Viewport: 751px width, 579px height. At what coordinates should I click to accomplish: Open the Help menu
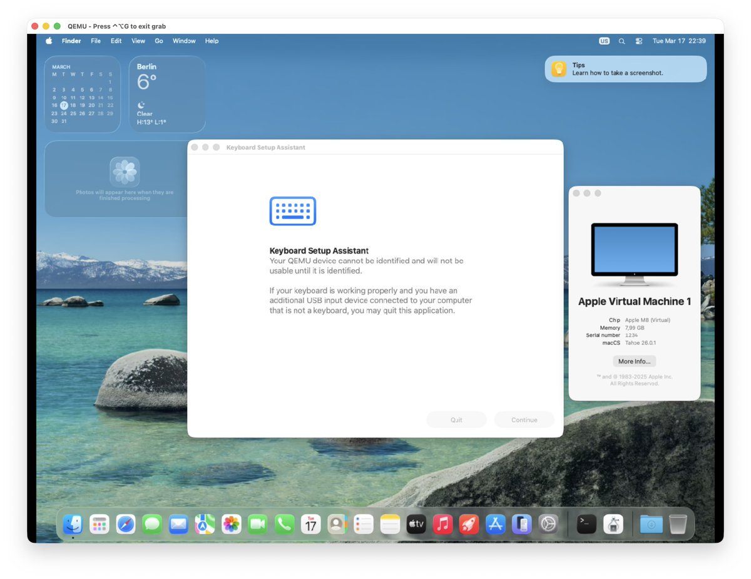(212, 41)
